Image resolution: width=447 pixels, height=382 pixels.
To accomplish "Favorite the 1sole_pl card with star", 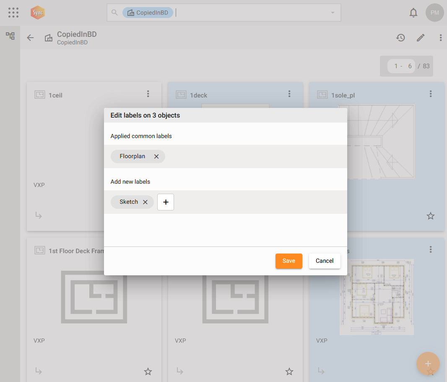I will click(431, 216).
